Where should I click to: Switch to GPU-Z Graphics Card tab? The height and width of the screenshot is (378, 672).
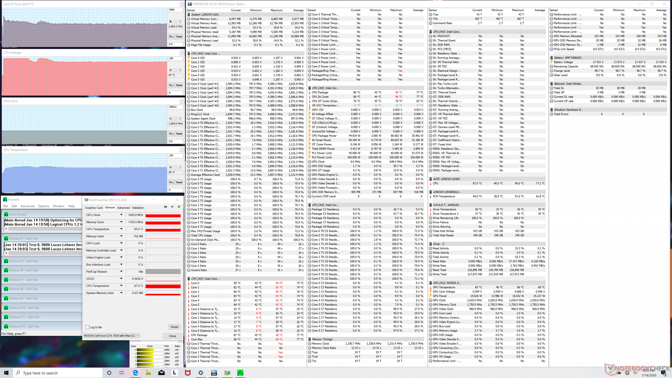tap(93, 208)
